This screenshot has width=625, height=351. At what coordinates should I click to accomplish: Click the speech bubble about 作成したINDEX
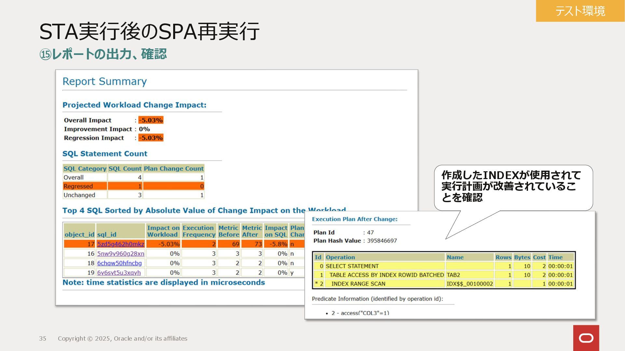[x=513, y=187]
